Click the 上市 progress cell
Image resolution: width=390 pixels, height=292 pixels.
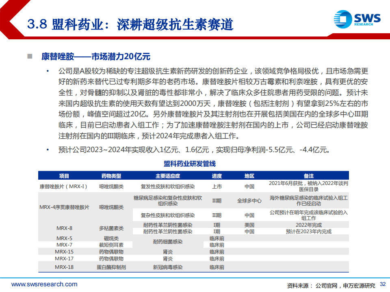point(217,187)
